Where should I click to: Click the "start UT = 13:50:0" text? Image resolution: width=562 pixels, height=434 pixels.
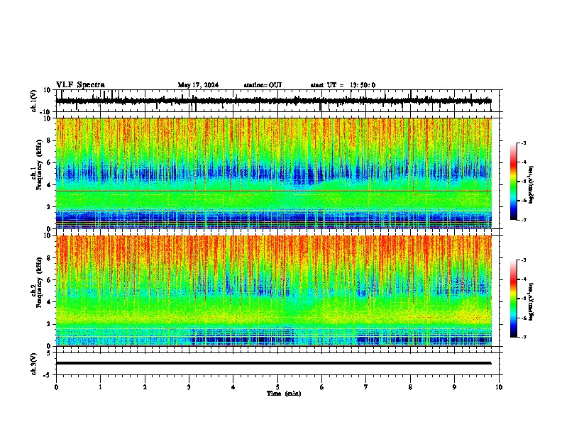tap(343, 85)
